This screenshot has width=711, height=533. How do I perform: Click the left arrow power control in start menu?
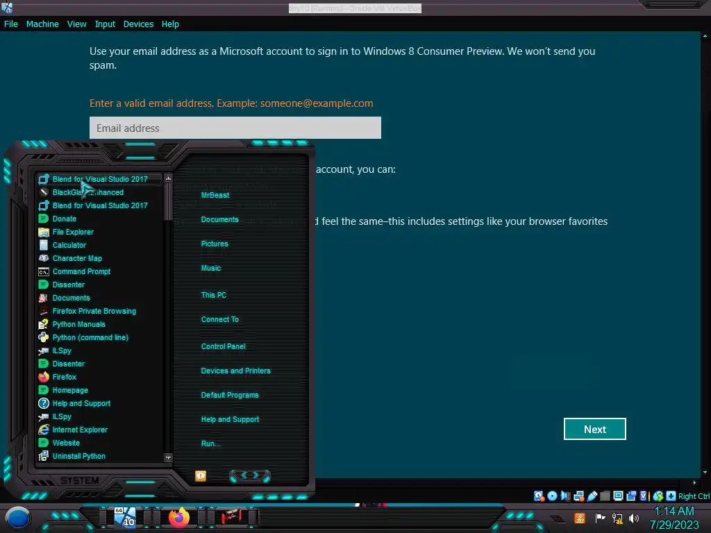pos(243,475)
